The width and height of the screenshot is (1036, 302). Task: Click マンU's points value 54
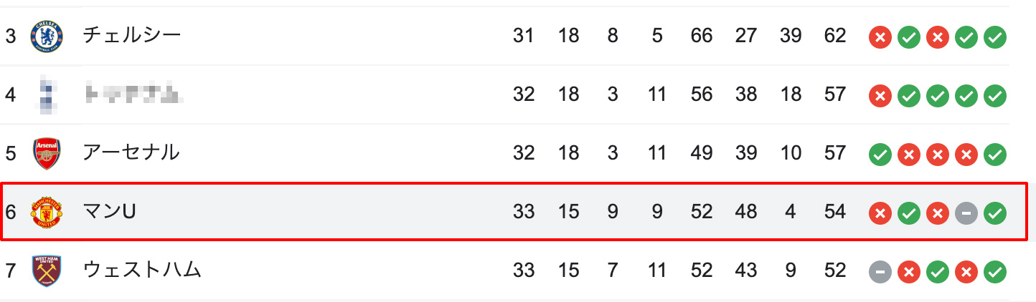click(834, 212)
